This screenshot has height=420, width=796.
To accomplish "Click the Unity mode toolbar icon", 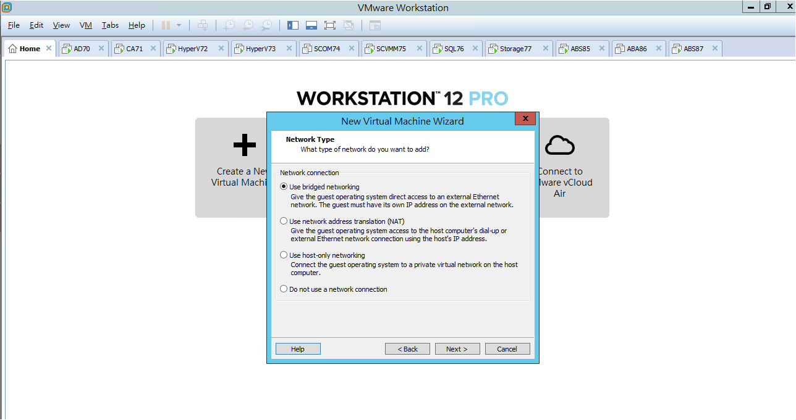I will 349,25.
